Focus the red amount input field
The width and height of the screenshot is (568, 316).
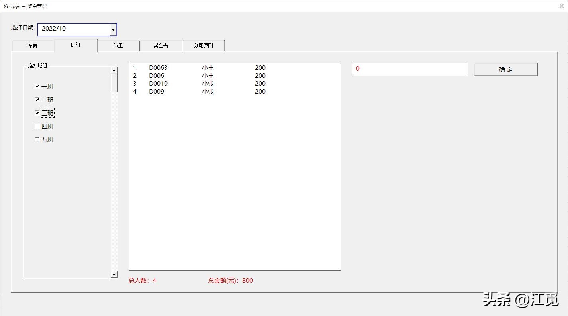[410, 69]
